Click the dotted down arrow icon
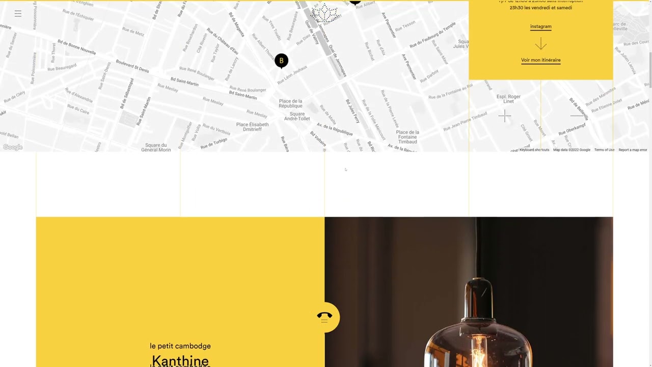 pos(540,43)
